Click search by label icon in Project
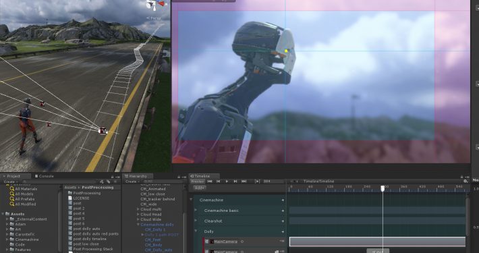Screen dimensions: 479x253 click(108, 181)
